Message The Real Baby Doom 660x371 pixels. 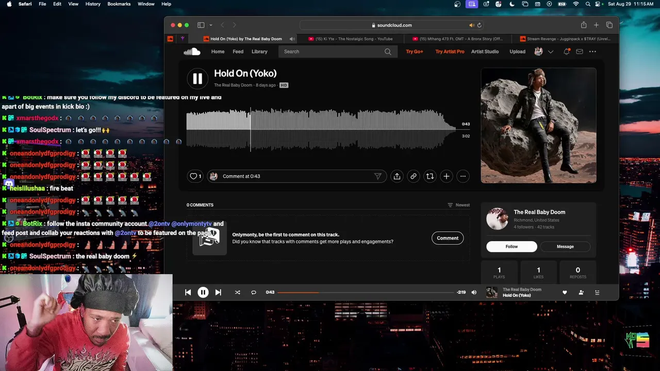tap(565, 246)
